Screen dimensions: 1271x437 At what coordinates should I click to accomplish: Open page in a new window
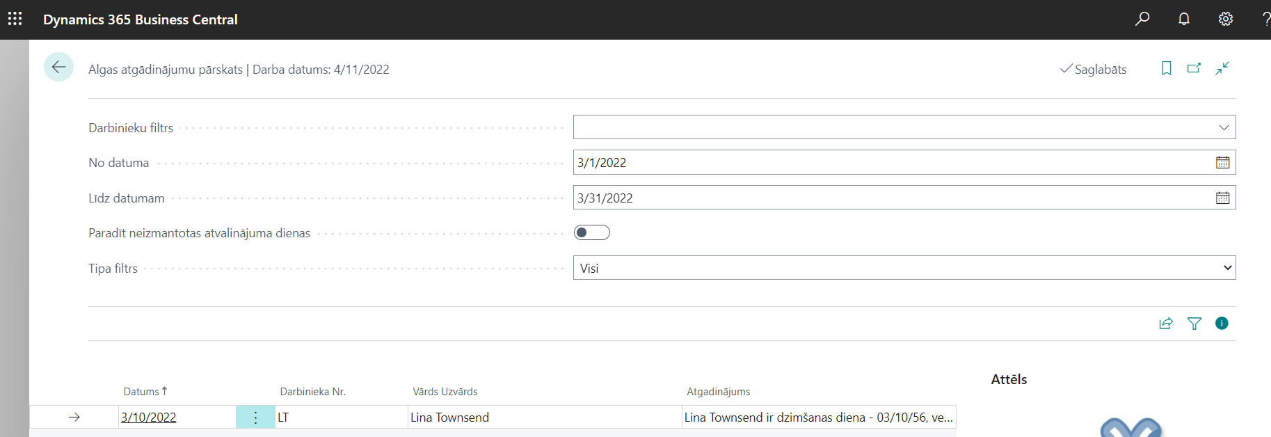(1194, 68)
